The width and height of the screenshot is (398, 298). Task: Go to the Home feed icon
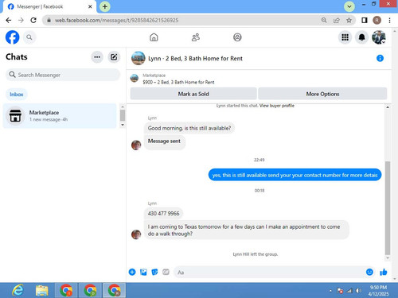[x=154, y=37]
